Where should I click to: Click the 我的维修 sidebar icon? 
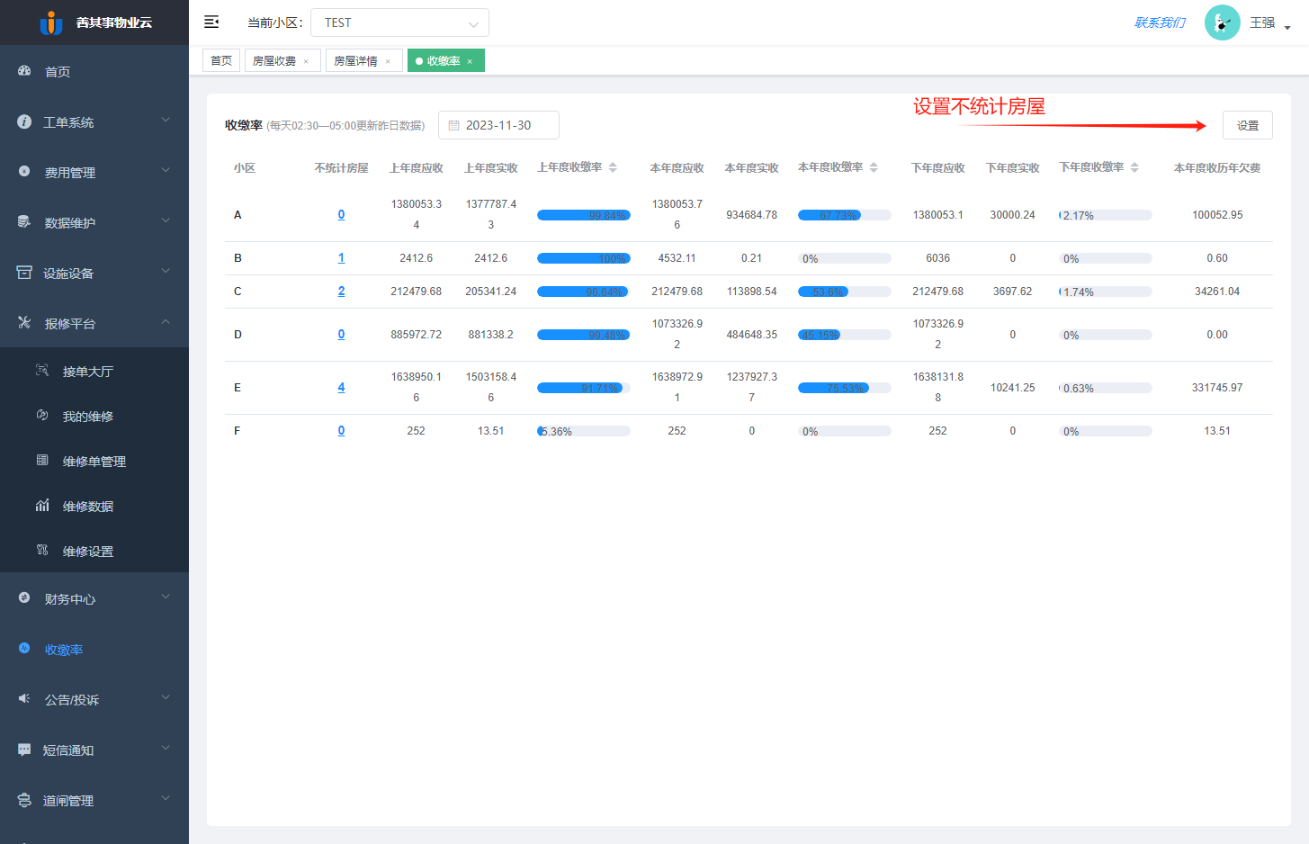click(42, 416)
